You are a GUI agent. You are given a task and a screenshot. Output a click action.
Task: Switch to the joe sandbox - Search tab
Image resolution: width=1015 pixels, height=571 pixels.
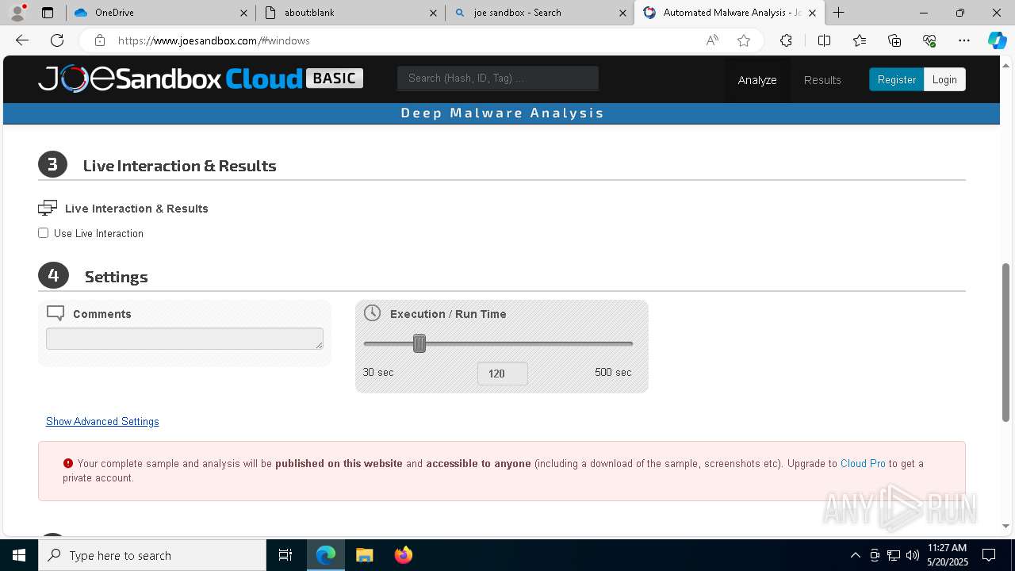click(540, 13)
